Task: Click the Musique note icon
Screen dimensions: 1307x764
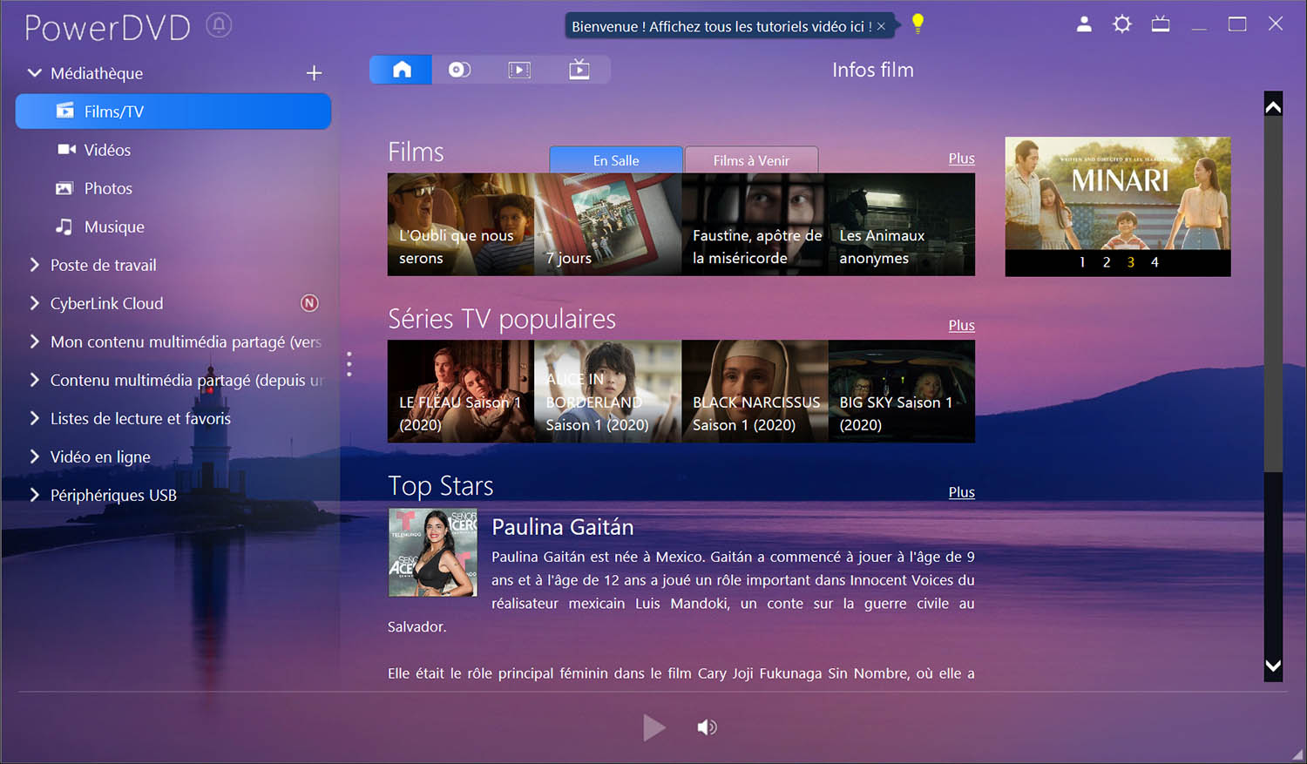Action: point(64,226)
